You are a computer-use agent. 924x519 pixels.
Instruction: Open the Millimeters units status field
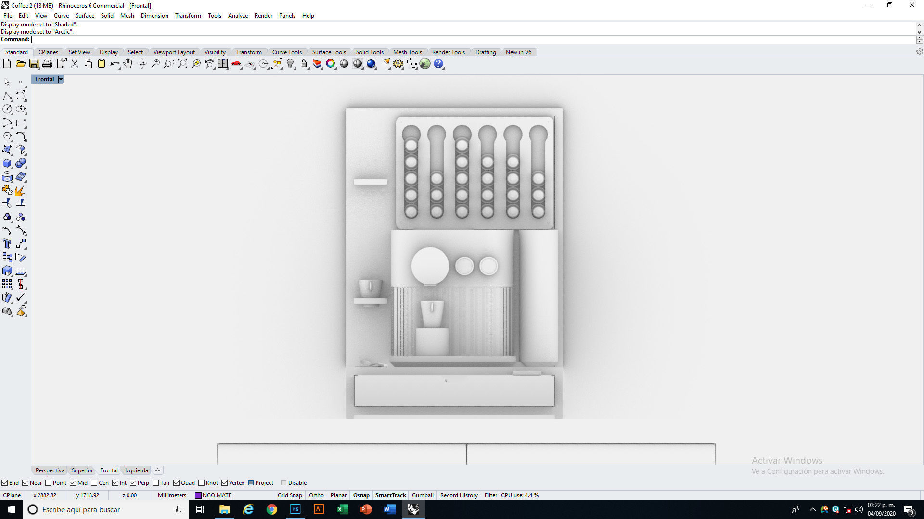tap(172, 495)
